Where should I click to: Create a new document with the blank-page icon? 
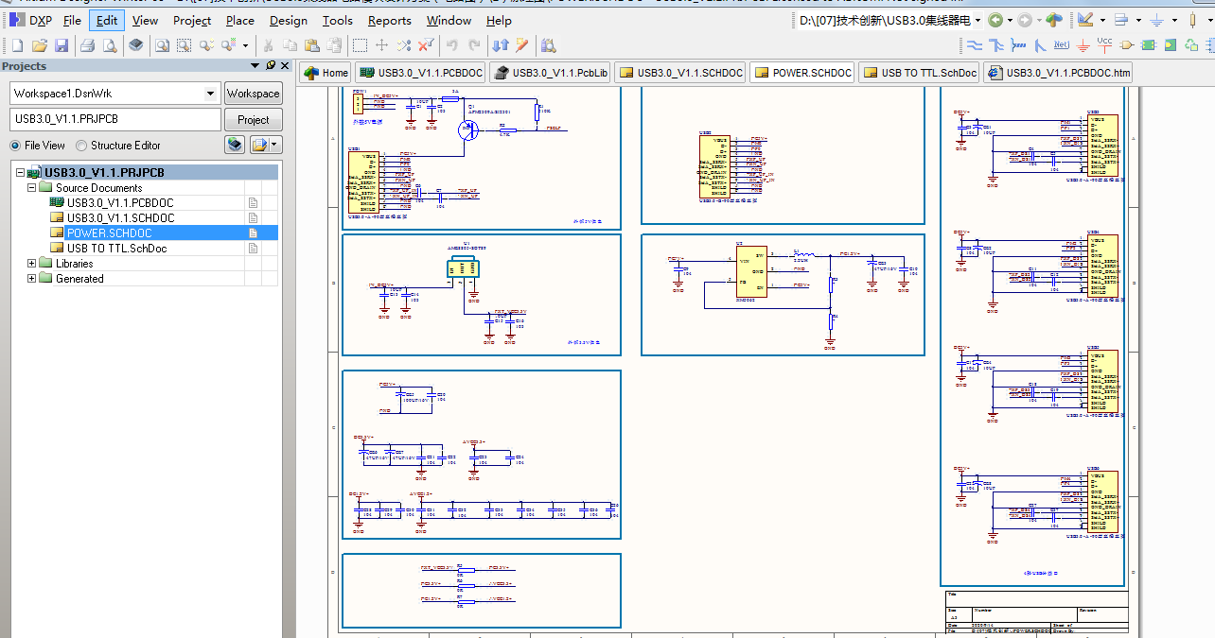click(17, 44)
